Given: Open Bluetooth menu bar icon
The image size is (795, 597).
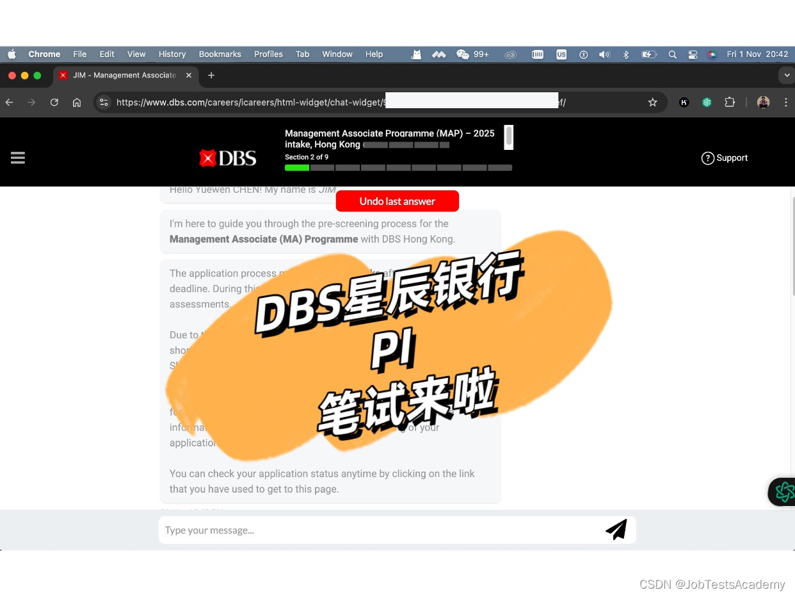Looking at the screenshot, I should pos(626,54).
